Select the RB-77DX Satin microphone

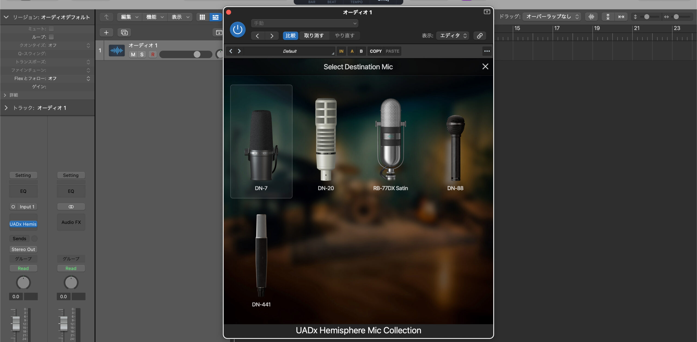[390, 144]
